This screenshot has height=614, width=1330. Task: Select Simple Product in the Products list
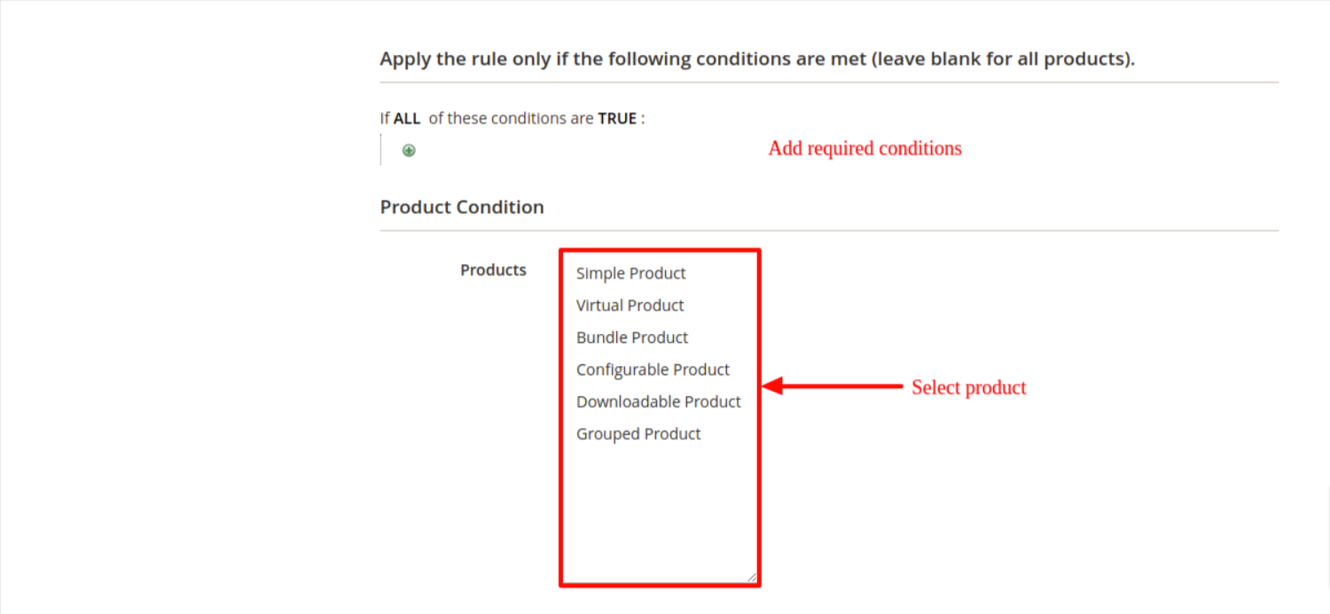[x=630, y=274]
